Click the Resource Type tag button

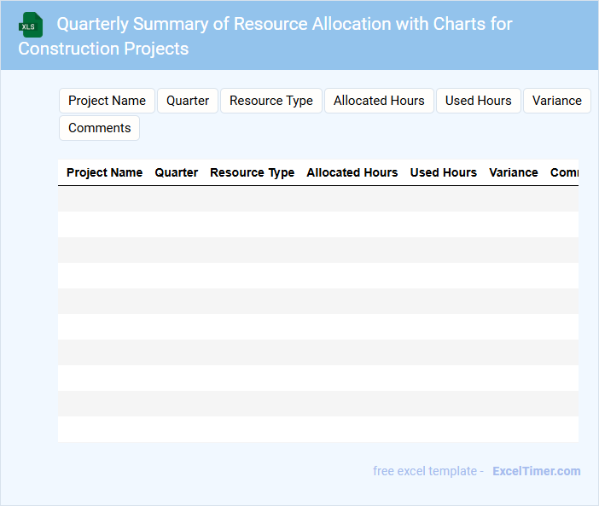[271, 101]
